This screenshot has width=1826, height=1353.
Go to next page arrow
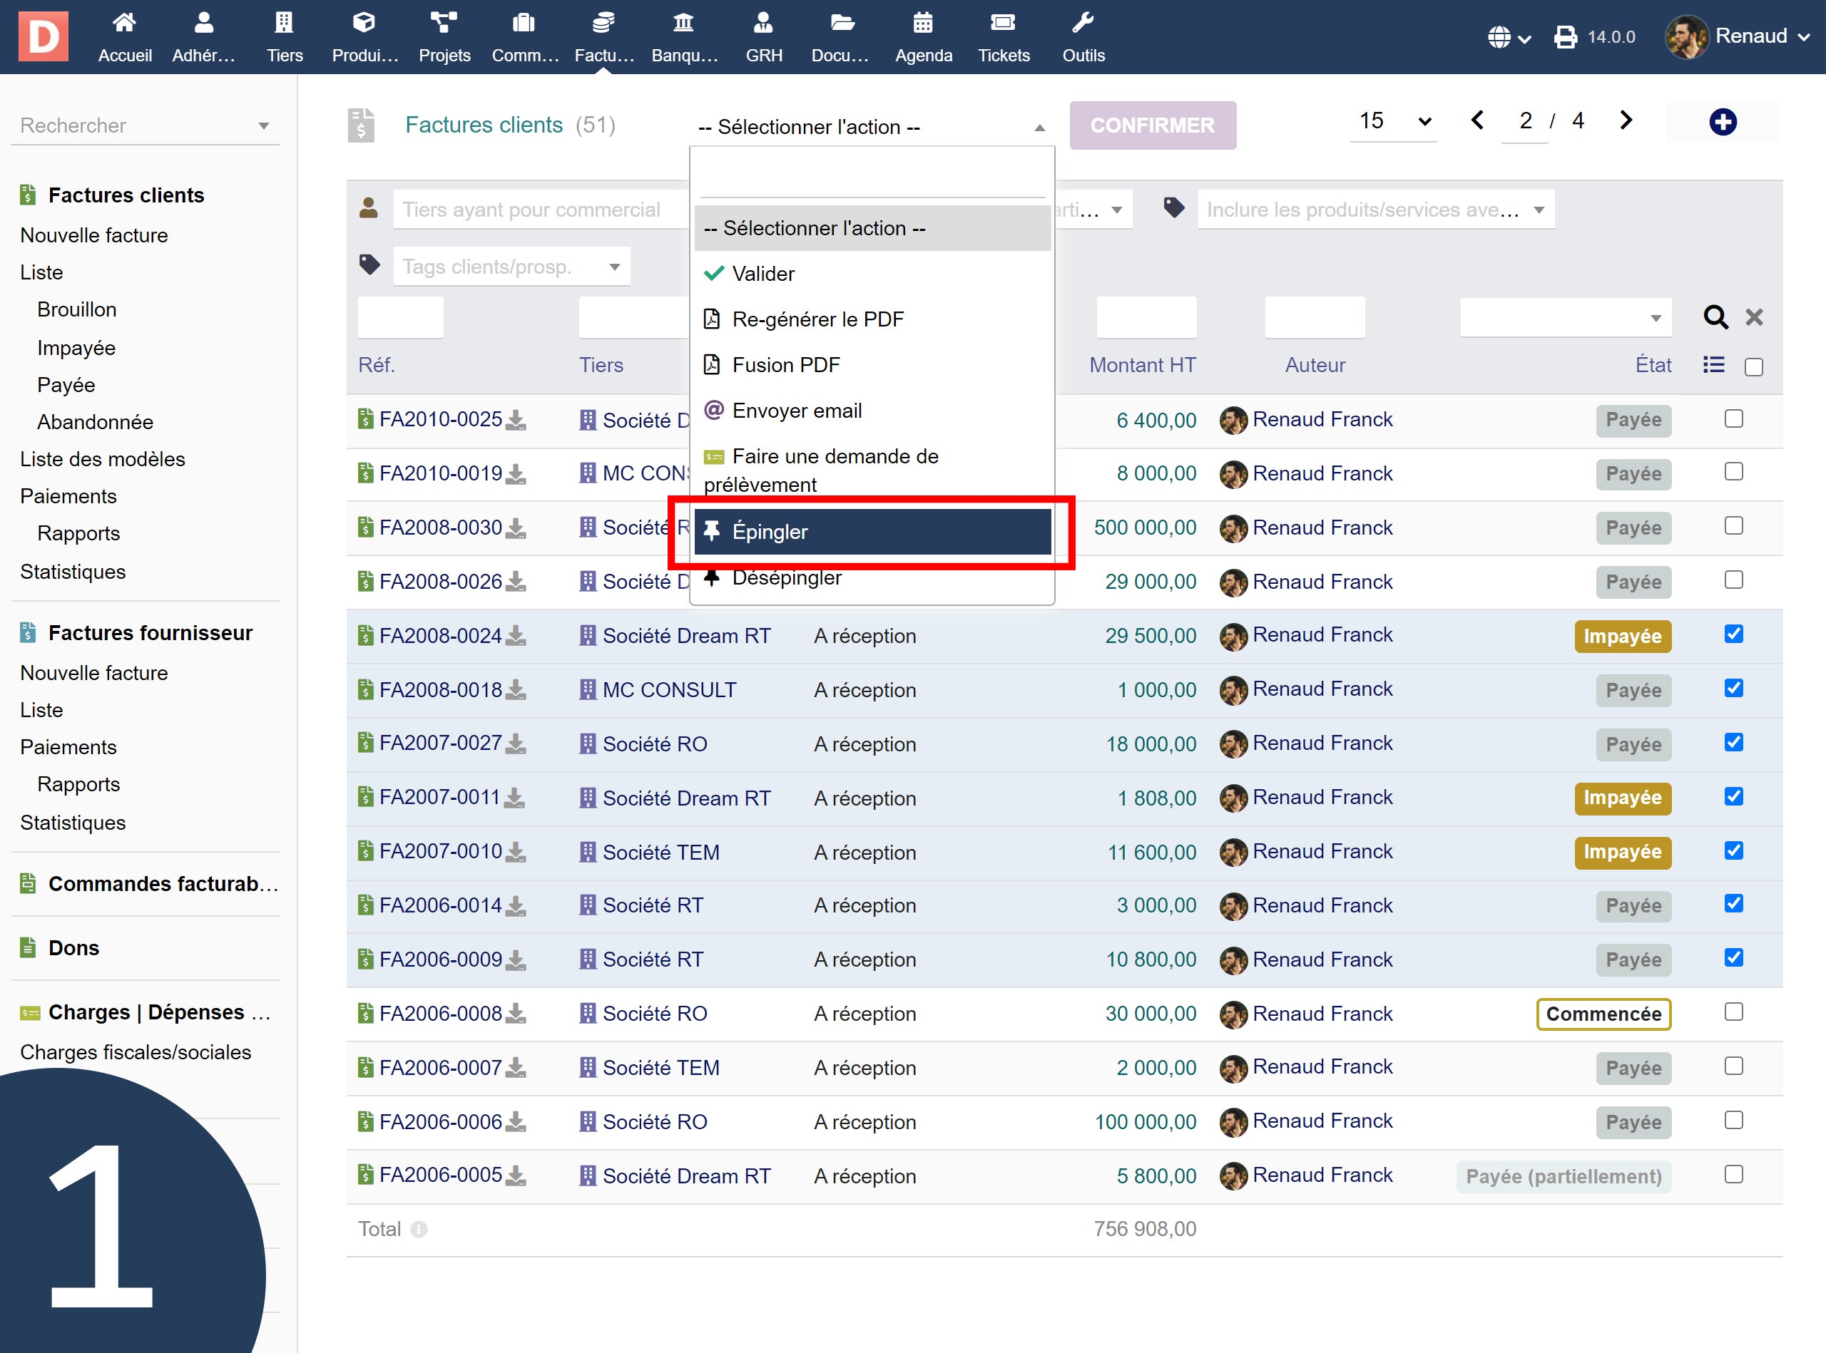coord(1626,120)
